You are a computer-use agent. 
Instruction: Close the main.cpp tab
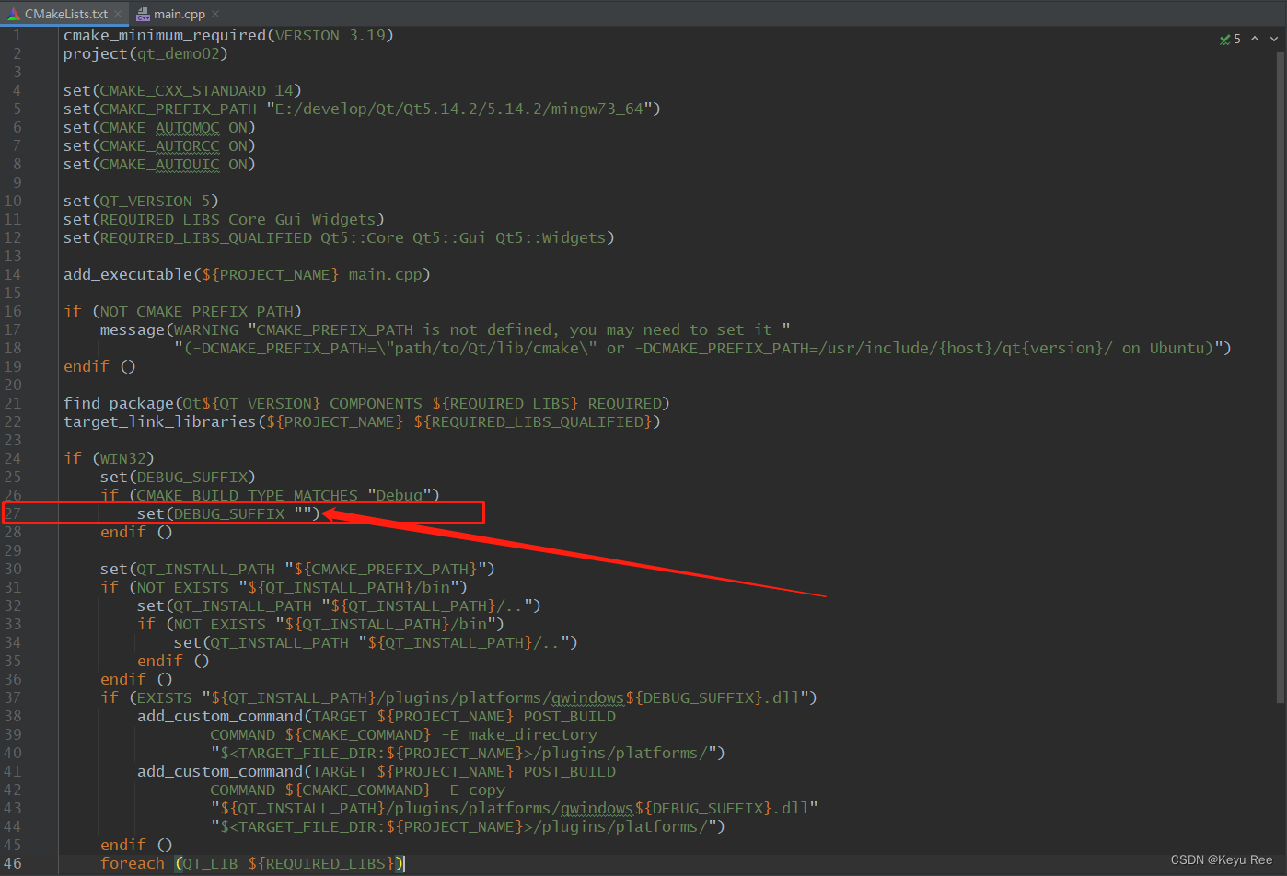[214, 14]
